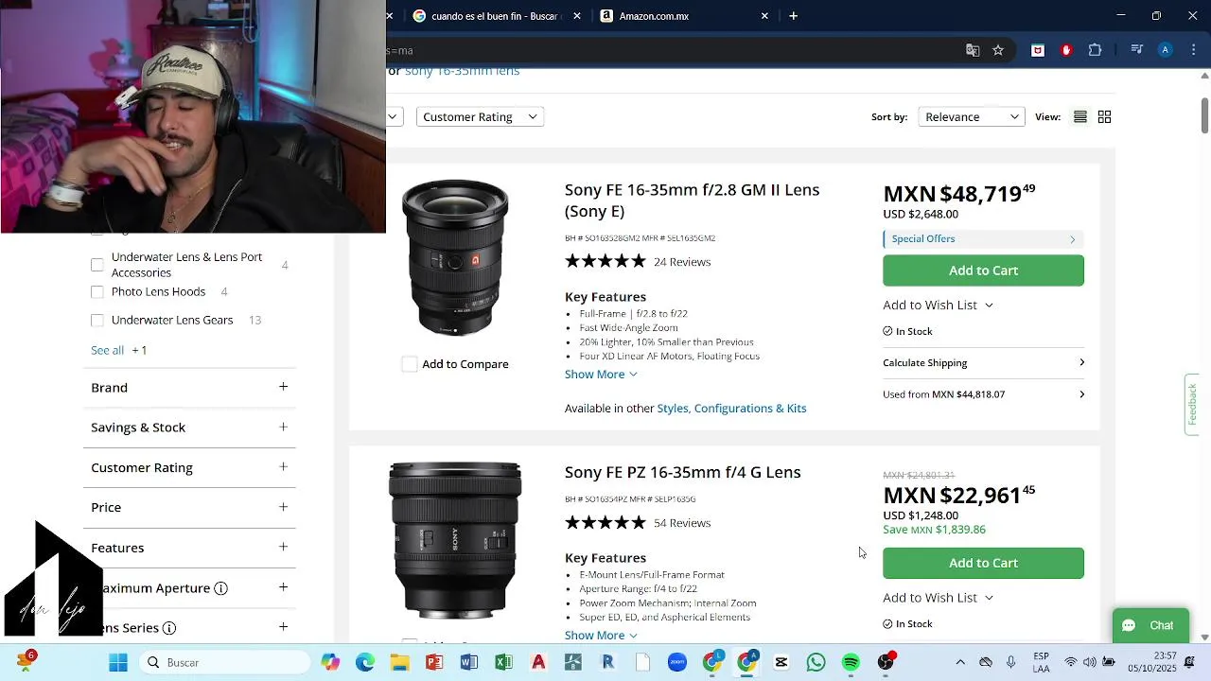Add Sony 16-35mm f/2.8 GM II to cart
1211x681 pixels.
(983, 271)
